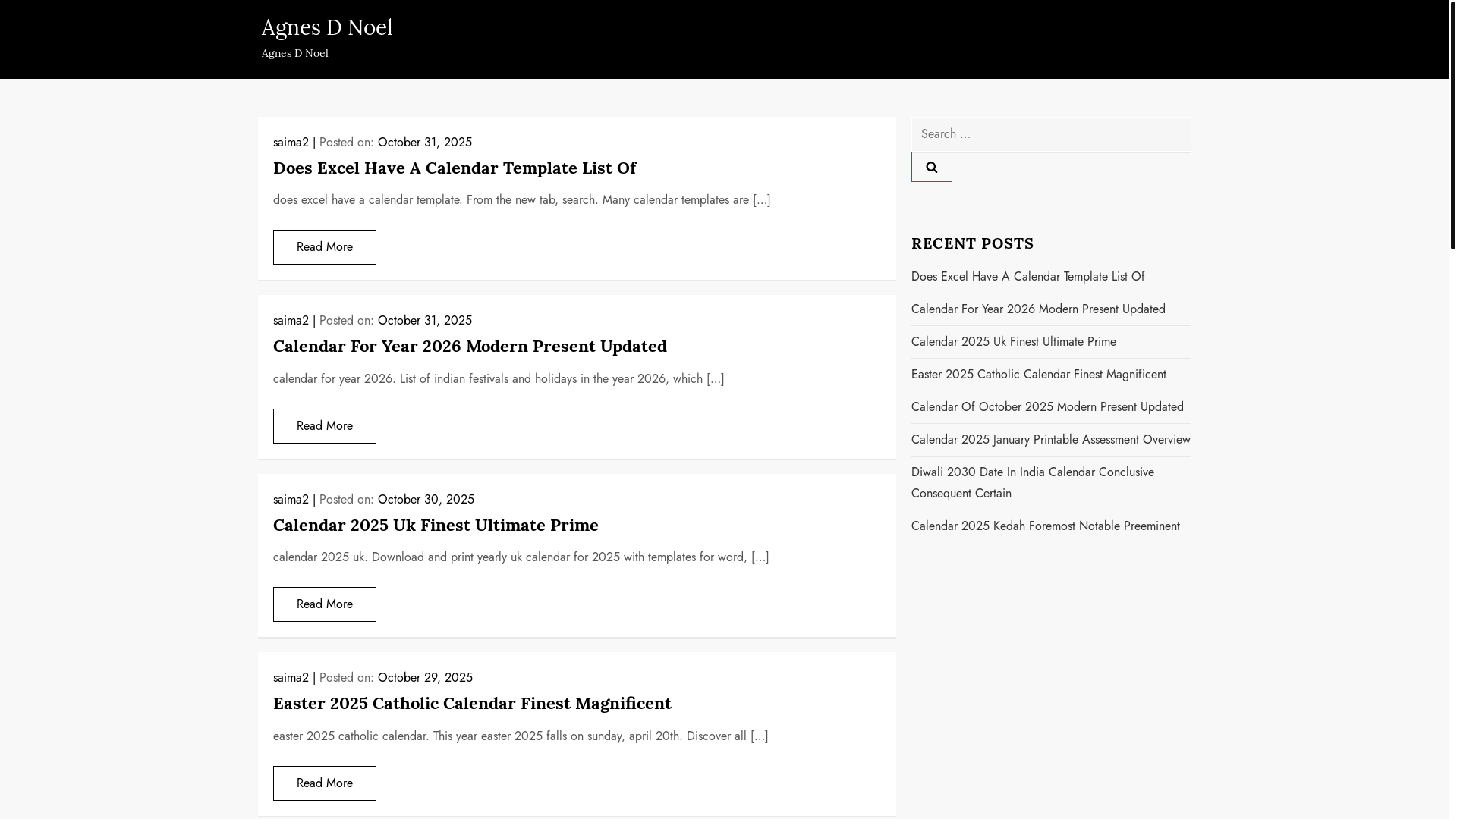Recent post: Calendar 2025 January Printable Assessment Overview
This screenshot has width=1457, height=819.
tap(1050, 440)
